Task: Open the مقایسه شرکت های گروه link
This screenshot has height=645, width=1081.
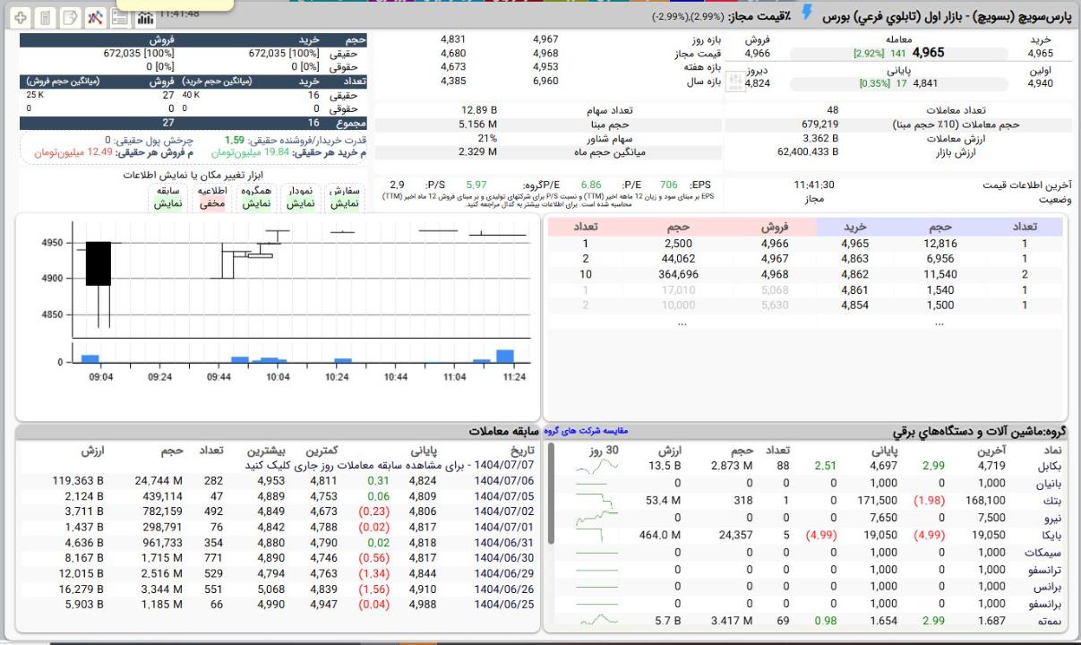Action: [x=586, y=431]
